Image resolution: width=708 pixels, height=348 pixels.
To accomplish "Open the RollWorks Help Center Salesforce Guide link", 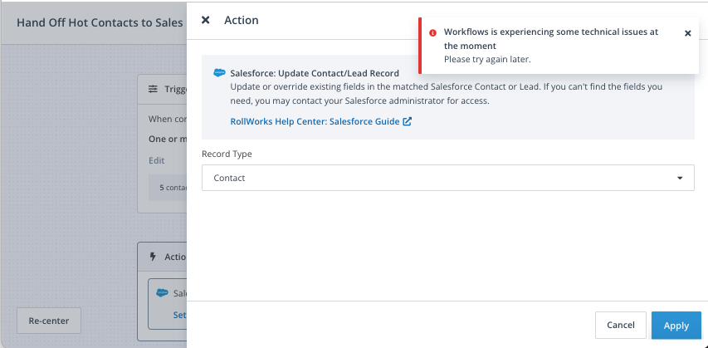I will (x=315, y=121).
